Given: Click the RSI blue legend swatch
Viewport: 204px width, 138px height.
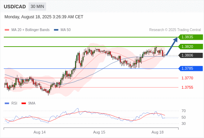Looking at the screenshot, I should coord(7,103).
